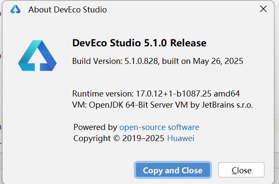Click the "About DevEco Studio" window title
Viewport: 279px width, 184px height.
tap(67, 9)
